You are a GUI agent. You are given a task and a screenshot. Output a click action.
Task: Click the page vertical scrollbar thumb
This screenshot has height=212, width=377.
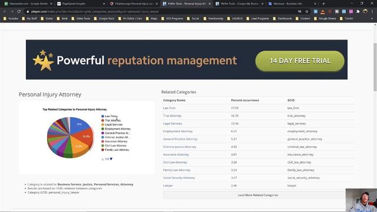click(375, 67)
